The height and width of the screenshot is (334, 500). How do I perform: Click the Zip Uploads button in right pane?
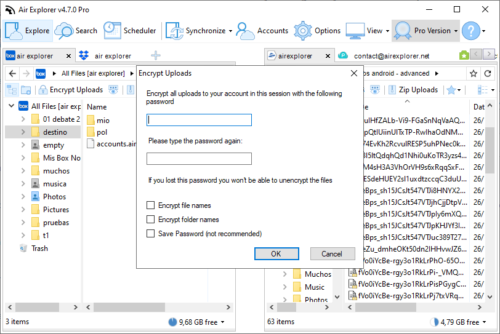[413, 90]
